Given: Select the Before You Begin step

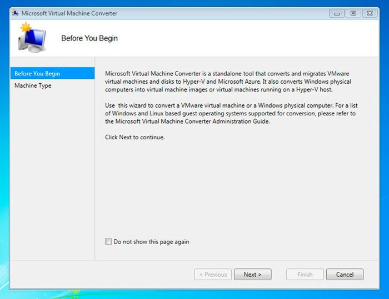Looking at the screenshot, I should [x=52, y=73].
